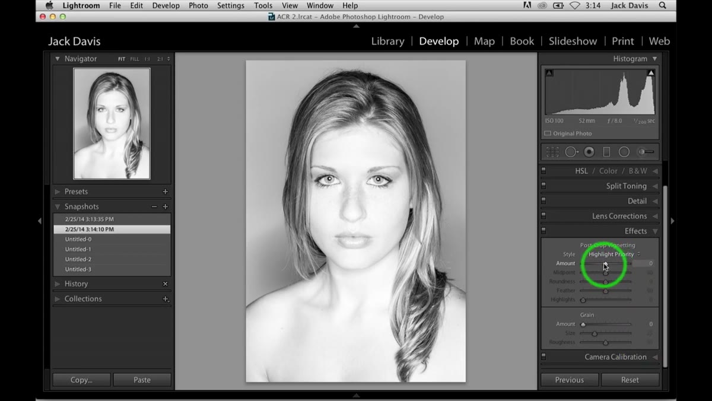Click the vignette Feather slider

[x=605, y=291]
